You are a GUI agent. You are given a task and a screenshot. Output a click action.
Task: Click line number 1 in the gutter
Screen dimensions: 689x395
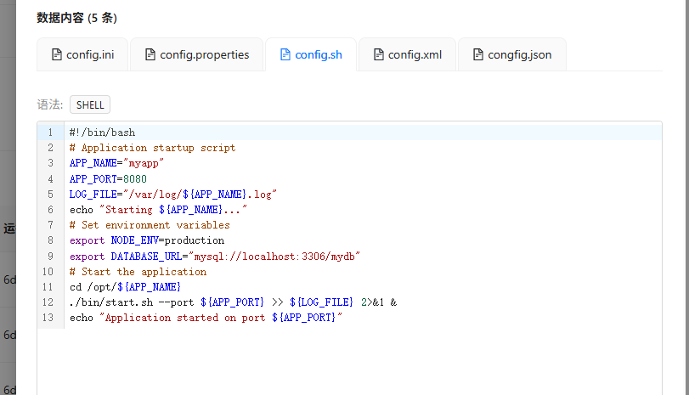point(50,133)
